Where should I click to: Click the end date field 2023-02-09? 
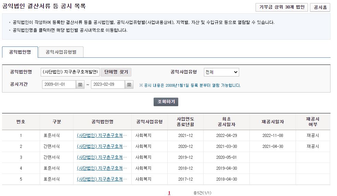107,85
